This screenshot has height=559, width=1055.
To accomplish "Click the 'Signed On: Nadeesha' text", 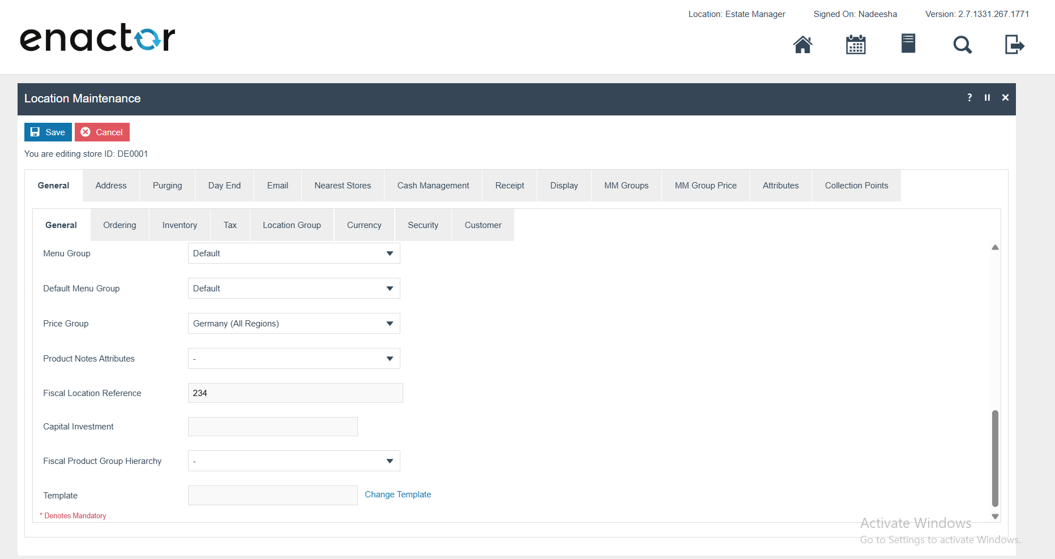I will coord(855,14).
